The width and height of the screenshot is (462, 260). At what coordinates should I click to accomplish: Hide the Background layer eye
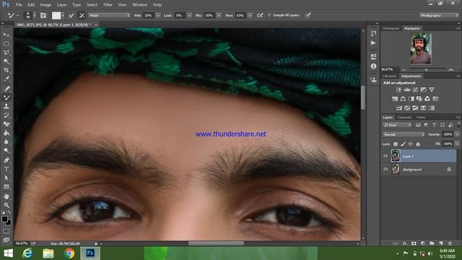click(x=385, y=169)
